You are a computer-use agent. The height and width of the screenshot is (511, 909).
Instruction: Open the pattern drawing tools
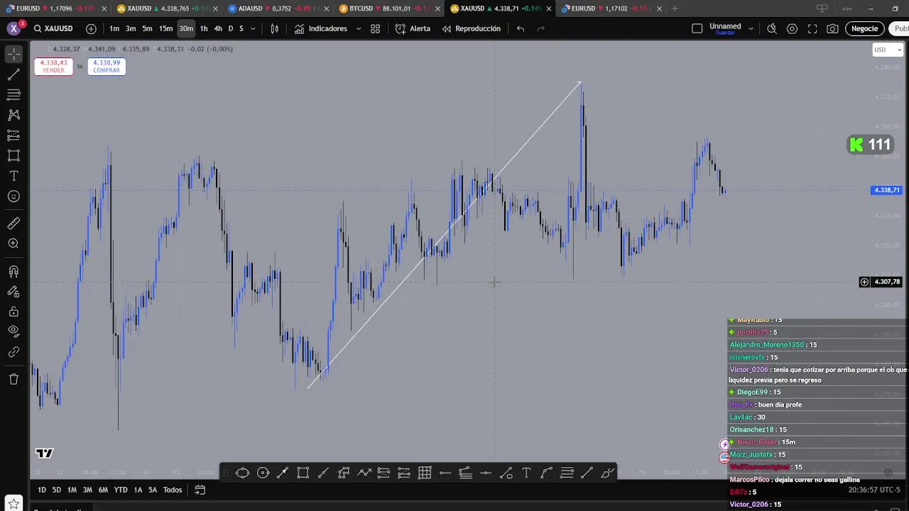coord(13,115)
